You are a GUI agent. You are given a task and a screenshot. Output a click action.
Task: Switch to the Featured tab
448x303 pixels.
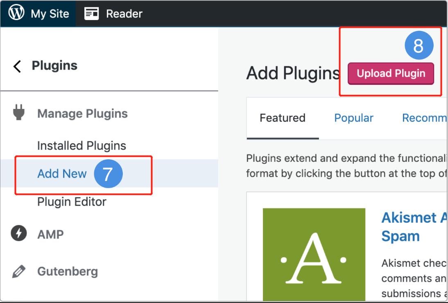pyautogui.click(x=283, y=118)
